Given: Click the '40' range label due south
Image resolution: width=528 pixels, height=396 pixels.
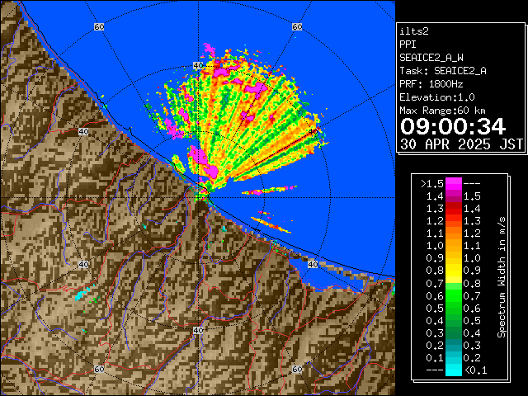Looking at the screenshot, I should 198,330.
